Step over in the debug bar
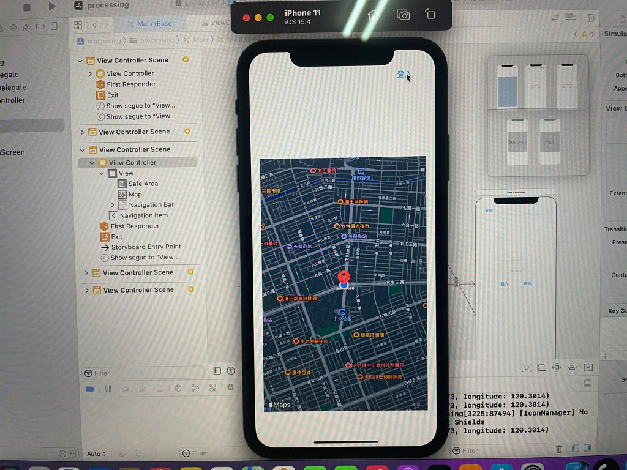The height and width of the screenshot is (470, 627). tap(126, 389)
